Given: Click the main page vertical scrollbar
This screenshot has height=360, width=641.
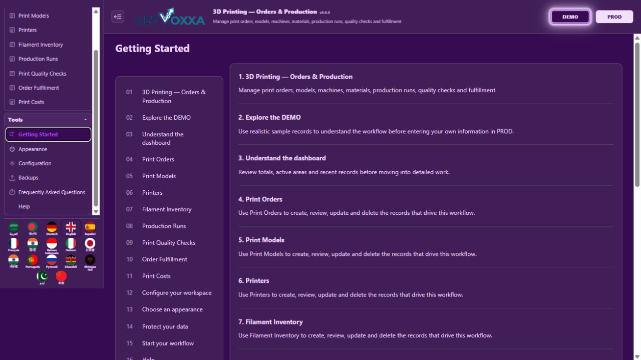Looking at the screenshot, I should tap(637, 115).
